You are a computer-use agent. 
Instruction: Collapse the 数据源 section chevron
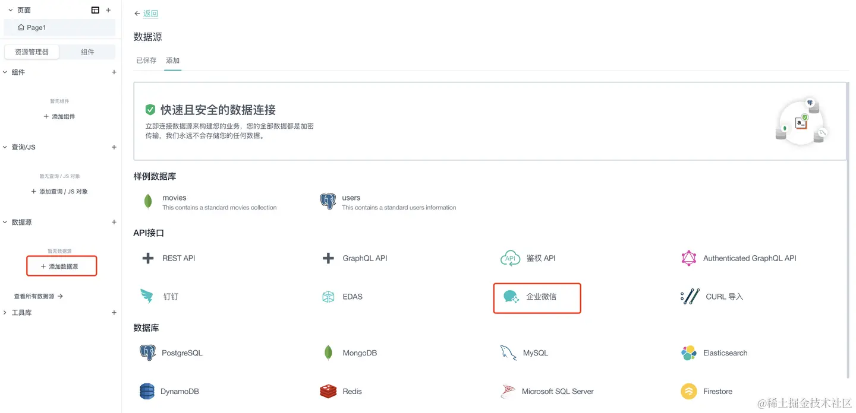click(x=5, y=222)
